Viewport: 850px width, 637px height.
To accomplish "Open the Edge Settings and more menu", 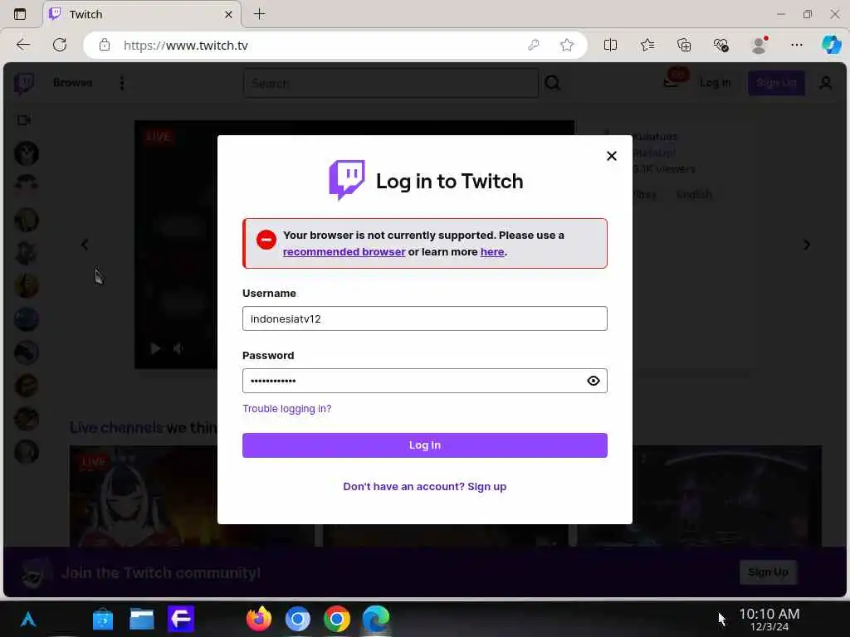I will [x=796, y=45].
